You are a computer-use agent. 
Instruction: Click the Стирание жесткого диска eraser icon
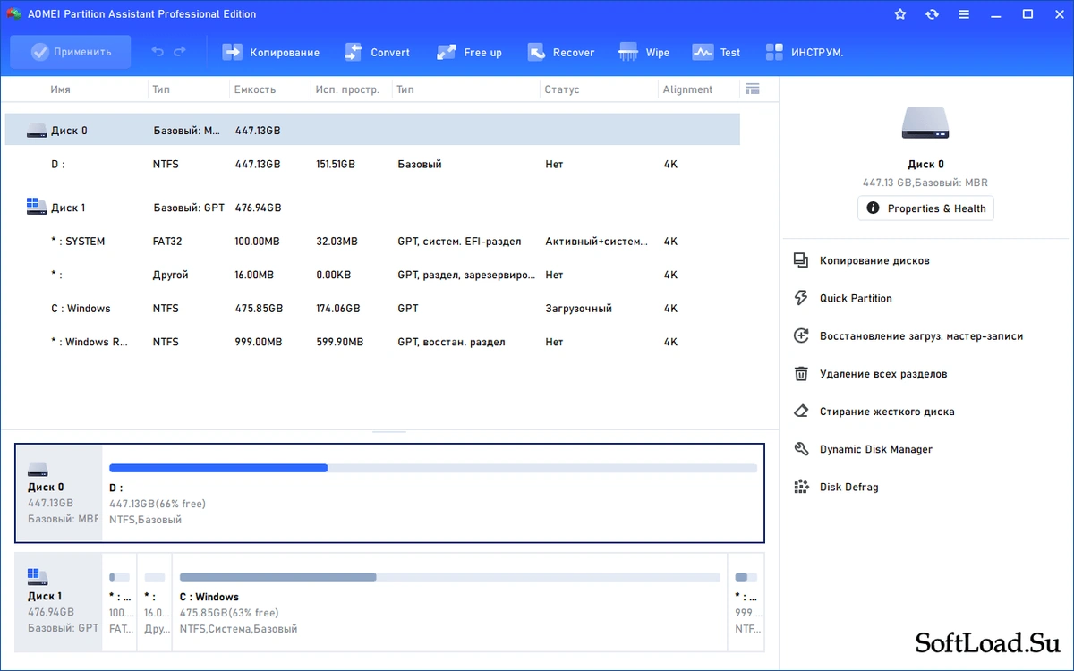(x=801, y=412)
